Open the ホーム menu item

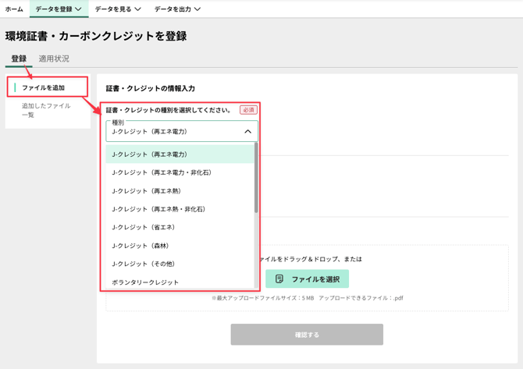[14, 9]
